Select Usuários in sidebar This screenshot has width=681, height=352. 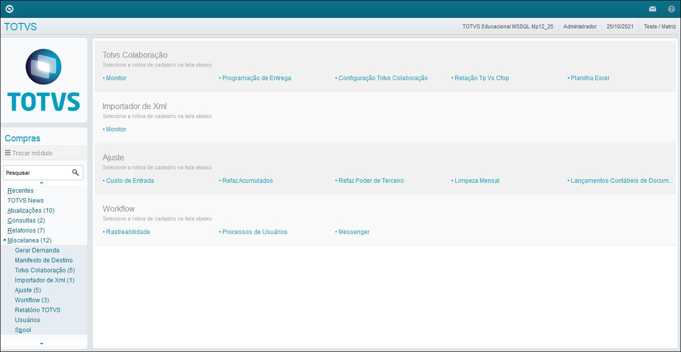27,320
